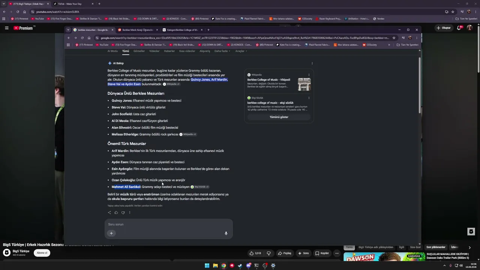Open File Explorer from the taskbar
Image resolution: width=480 pixels, height=270 pixels.
click(x=215, y=265)
